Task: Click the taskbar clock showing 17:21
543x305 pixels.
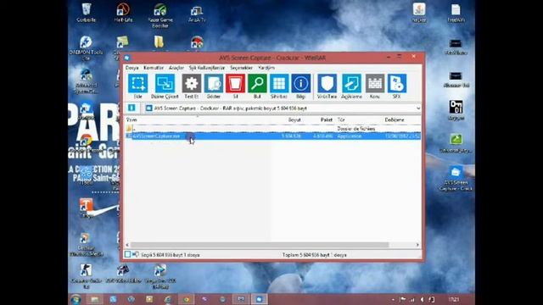Action: [x=454, y=299]
